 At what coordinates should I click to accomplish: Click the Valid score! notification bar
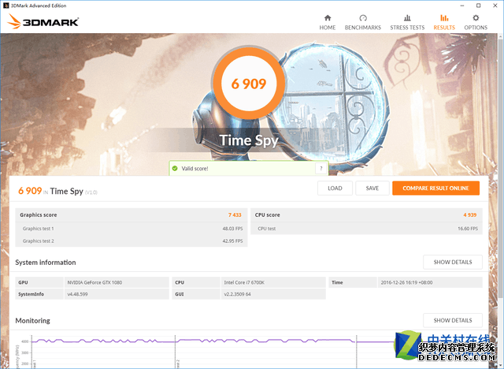click(x=249, y=168)
